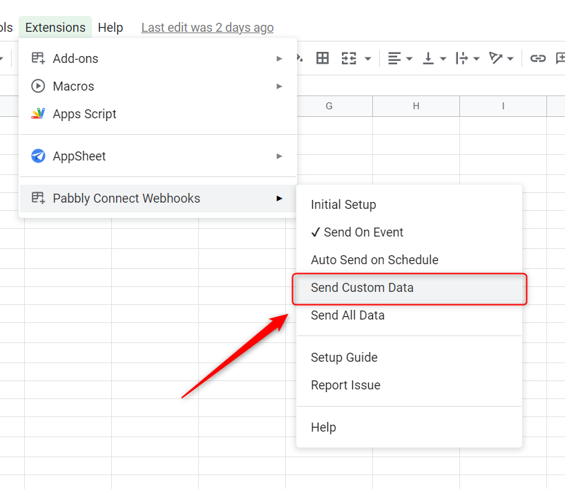Open the Macros submenu
This screenshot has width=565, height=489.
pos(157,86)
